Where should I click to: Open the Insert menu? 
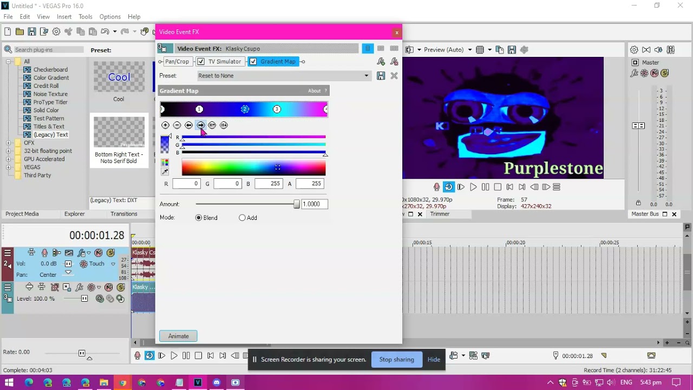point(64,17)
